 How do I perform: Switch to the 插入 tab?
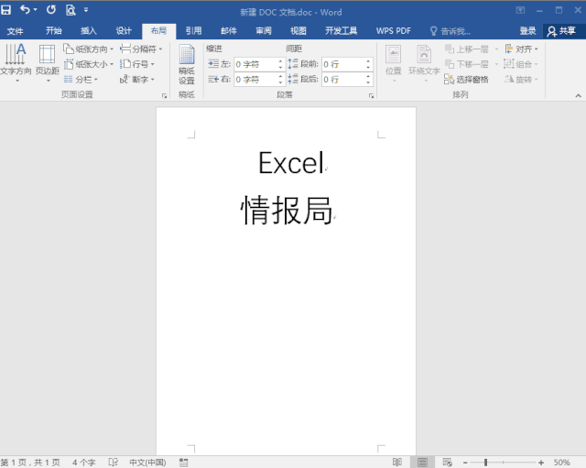(89, 30)
